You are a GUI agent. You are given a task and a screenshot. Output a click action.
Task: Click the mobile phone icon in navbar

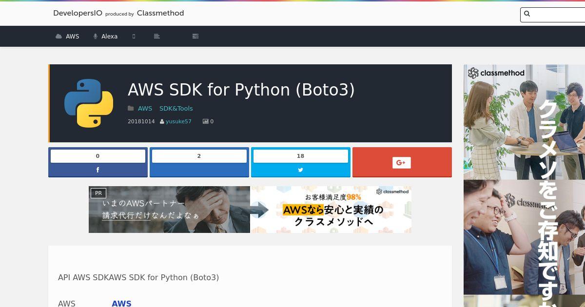pyautogui.click(x=134, y=36)
